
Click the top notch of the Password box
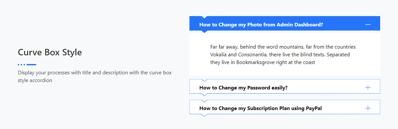click(204, 80)
